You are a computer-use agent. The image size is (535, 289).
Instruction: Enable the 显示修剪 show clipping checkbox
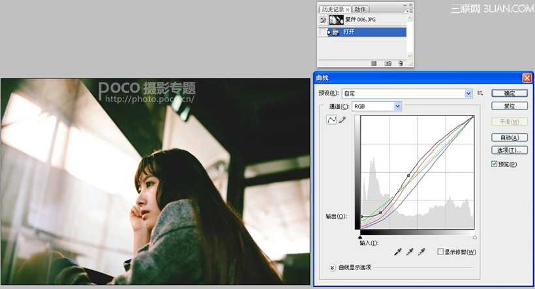click(x=441, y=252)
